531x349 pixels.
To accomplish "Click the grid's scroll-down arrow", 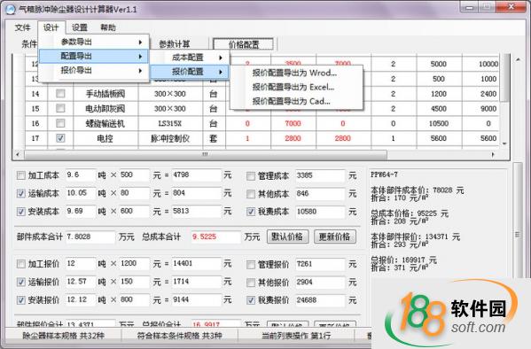I will [505, 143].
